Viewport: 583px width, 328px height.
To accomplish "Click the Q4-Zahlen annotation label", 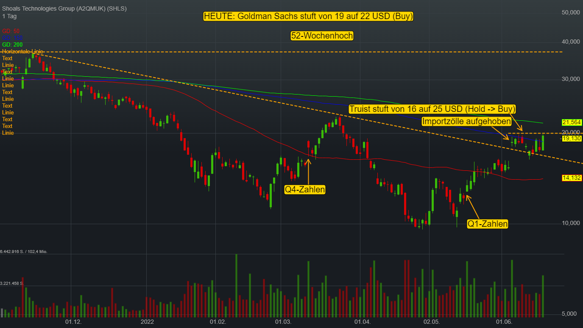I will (x=305, y=189).
